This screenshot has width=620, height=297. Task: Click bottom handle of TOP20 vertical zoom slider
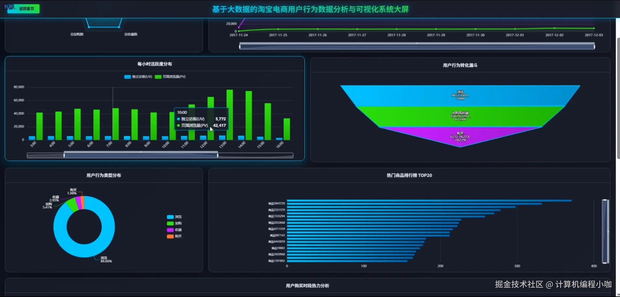tap(604, 263)
